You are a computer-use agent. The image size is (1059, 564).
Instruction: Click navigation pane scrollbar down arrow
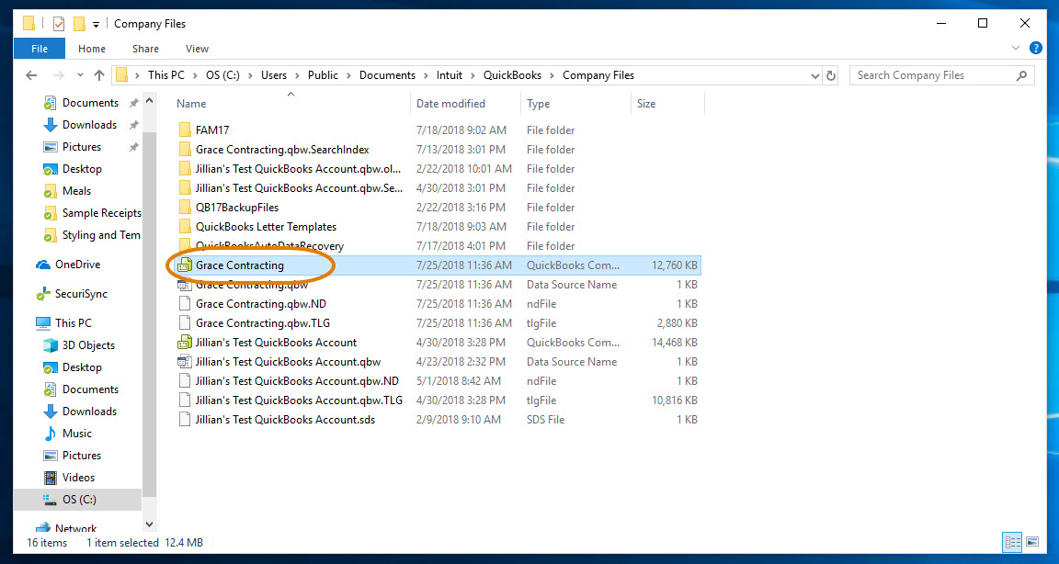149,524
